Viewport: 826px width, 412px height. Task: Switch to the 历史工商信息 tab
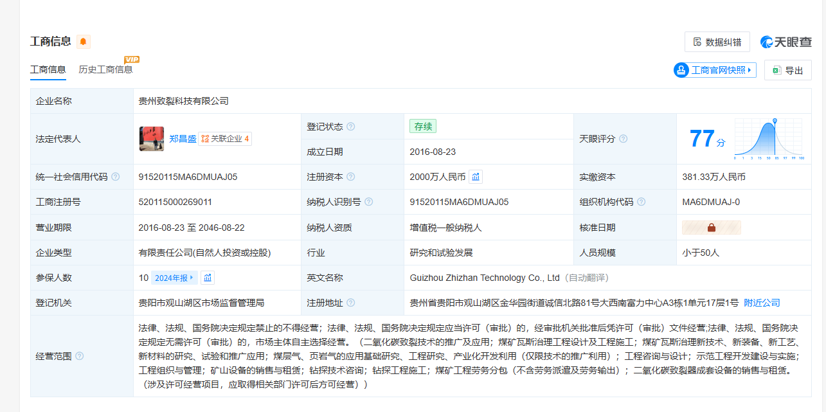[x=105, y=69]
